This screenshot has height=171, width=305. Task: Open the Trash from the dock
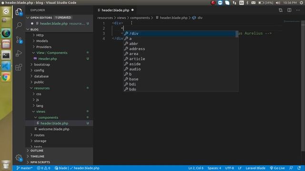[6, 165]
